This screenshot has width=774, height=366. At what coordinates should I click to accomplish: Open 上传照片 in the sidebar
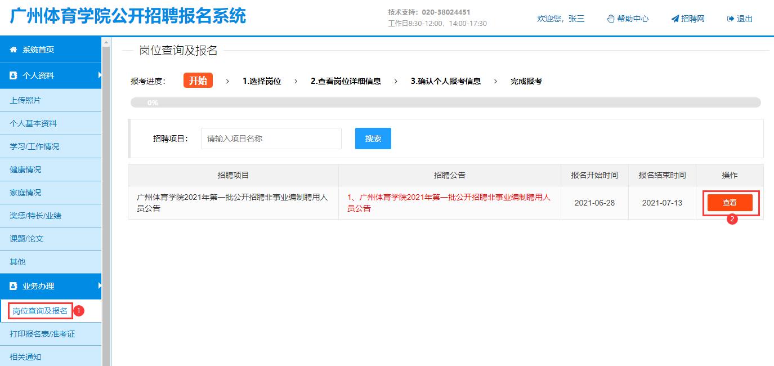tap(25, 100)
